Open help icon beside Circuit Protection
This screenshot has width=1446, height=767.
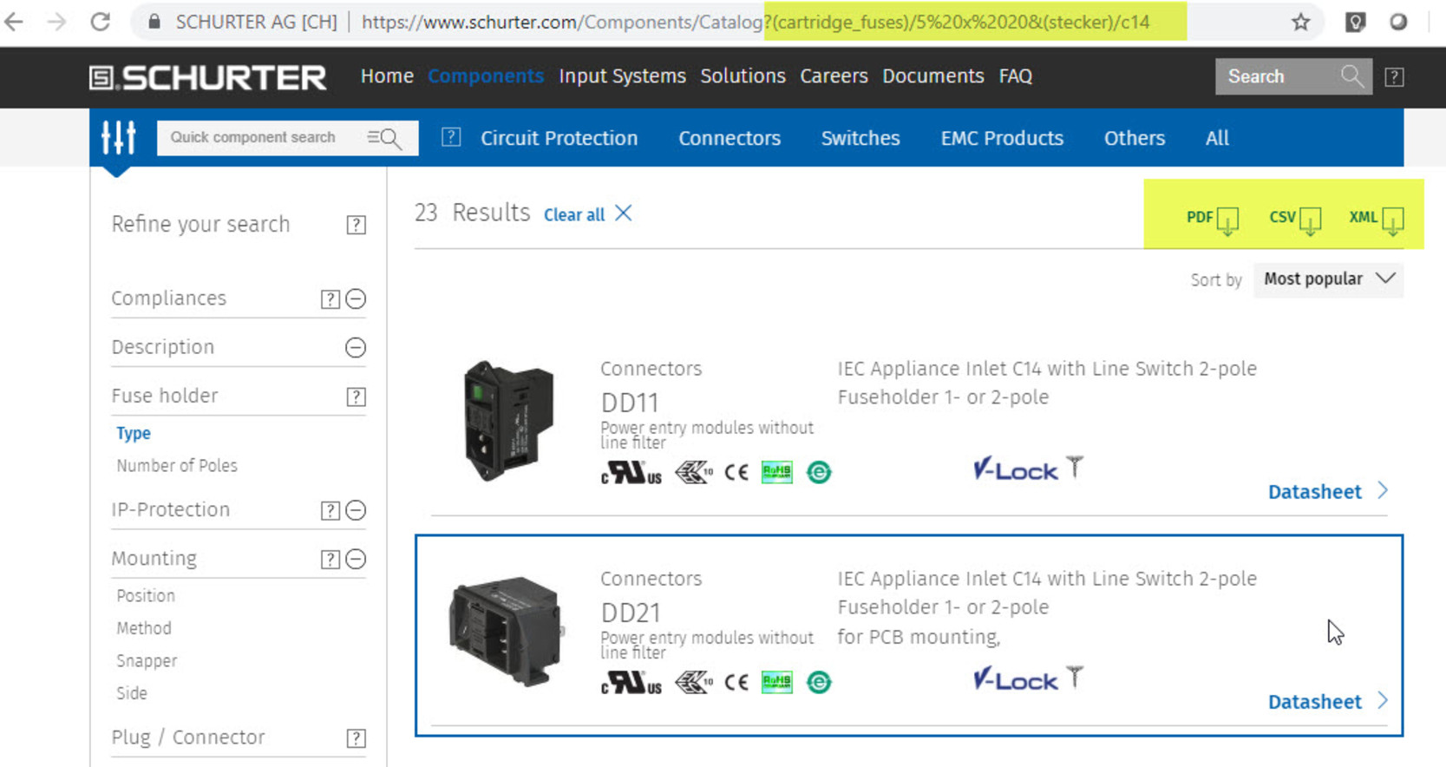451,137
